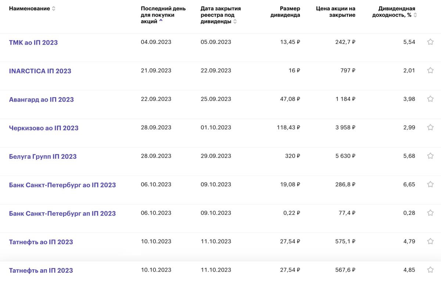Image resolution: width=441 pixels, height=289 pixels.
Task: Star the ТМК ао ИП 2023 row
Action: coord(430,42)
